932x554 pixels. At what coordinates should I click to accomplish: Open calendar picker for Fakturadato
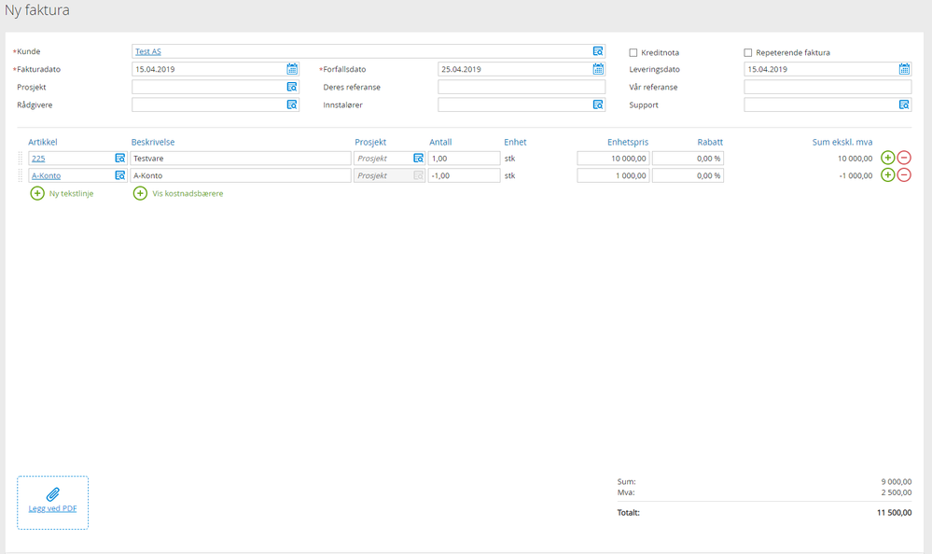click(x=292, y=69)
